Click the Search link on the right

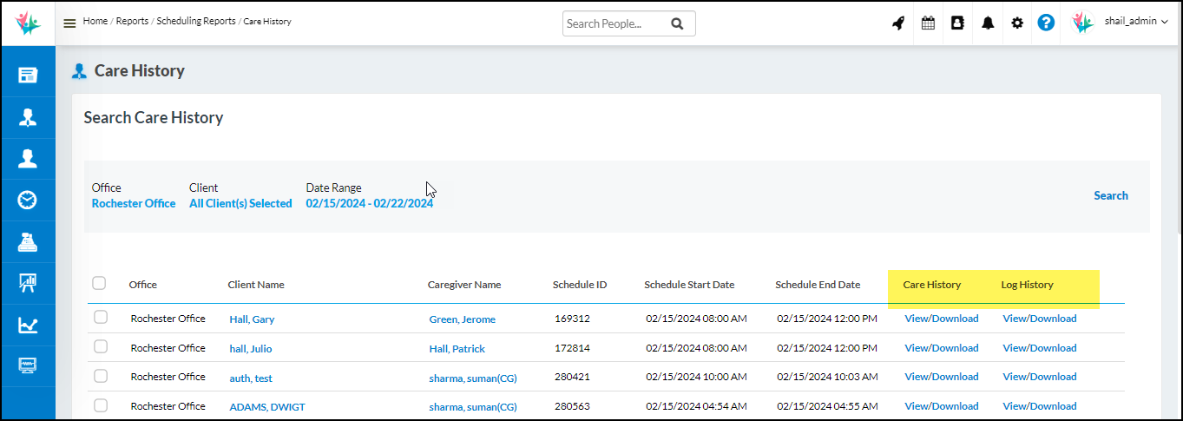(1110, 195)
